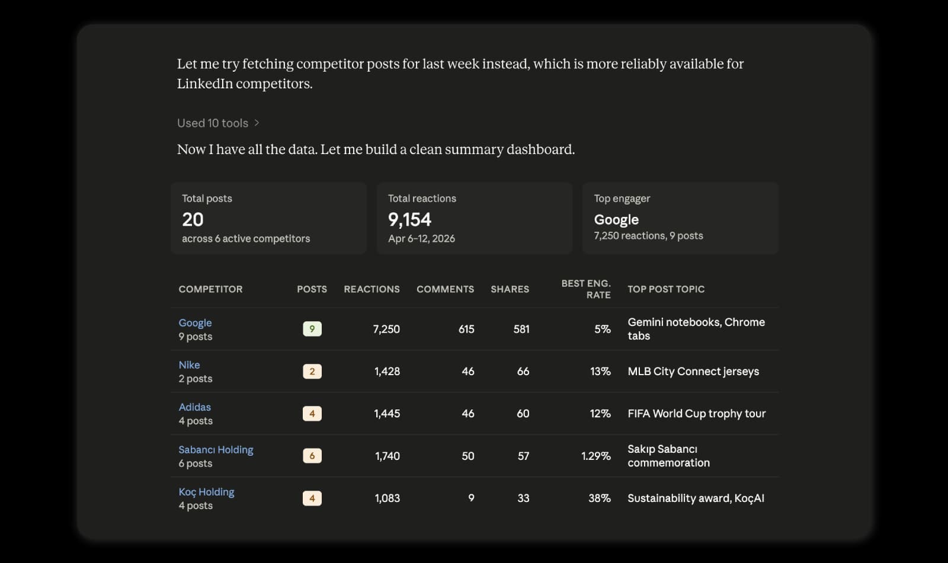The height and width of the screenshot is (563, 948).
Task: Click the 2 posts badge for Nike
Action: click(x=312, y=371)
